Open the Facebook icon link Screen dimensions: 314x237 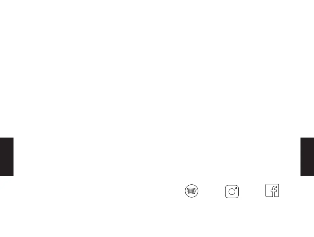pyautogui.click(x=272, y=190)
